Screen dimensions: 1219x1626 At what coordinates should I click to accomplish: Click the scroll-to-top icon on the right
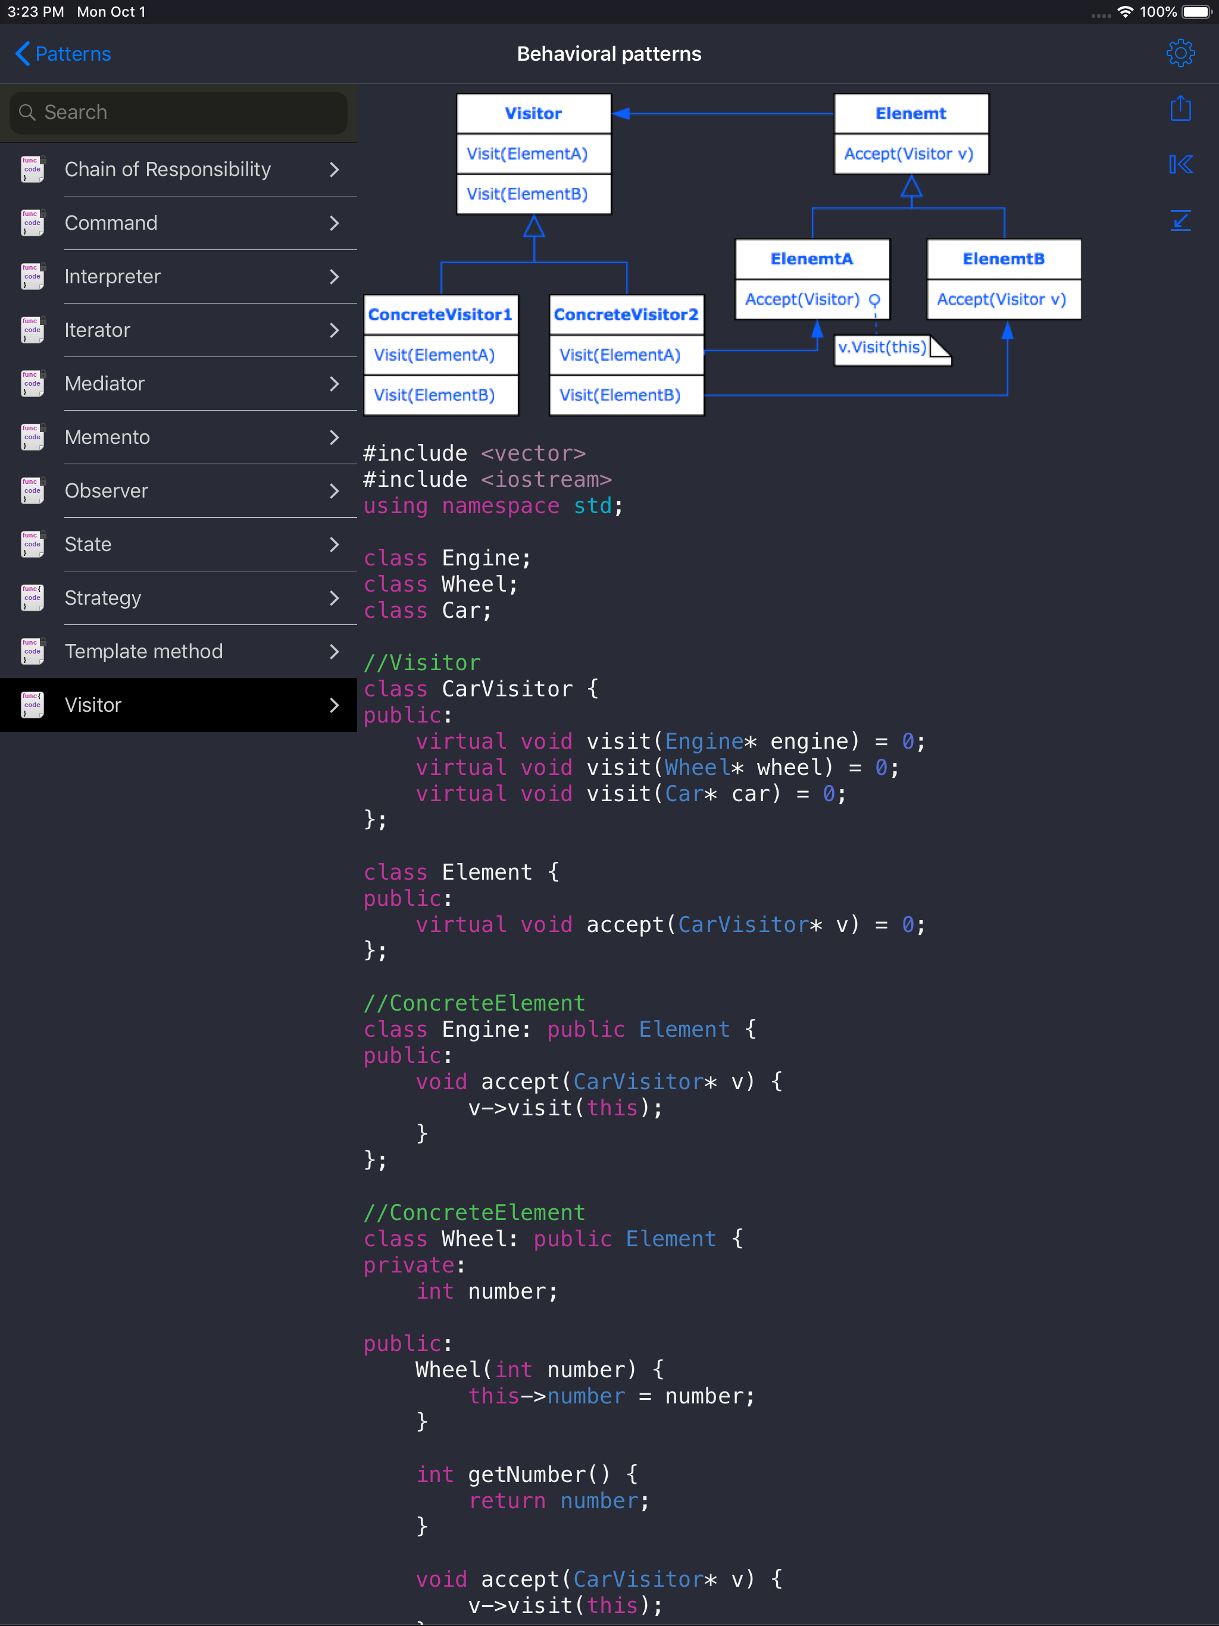click(1180, 165)
